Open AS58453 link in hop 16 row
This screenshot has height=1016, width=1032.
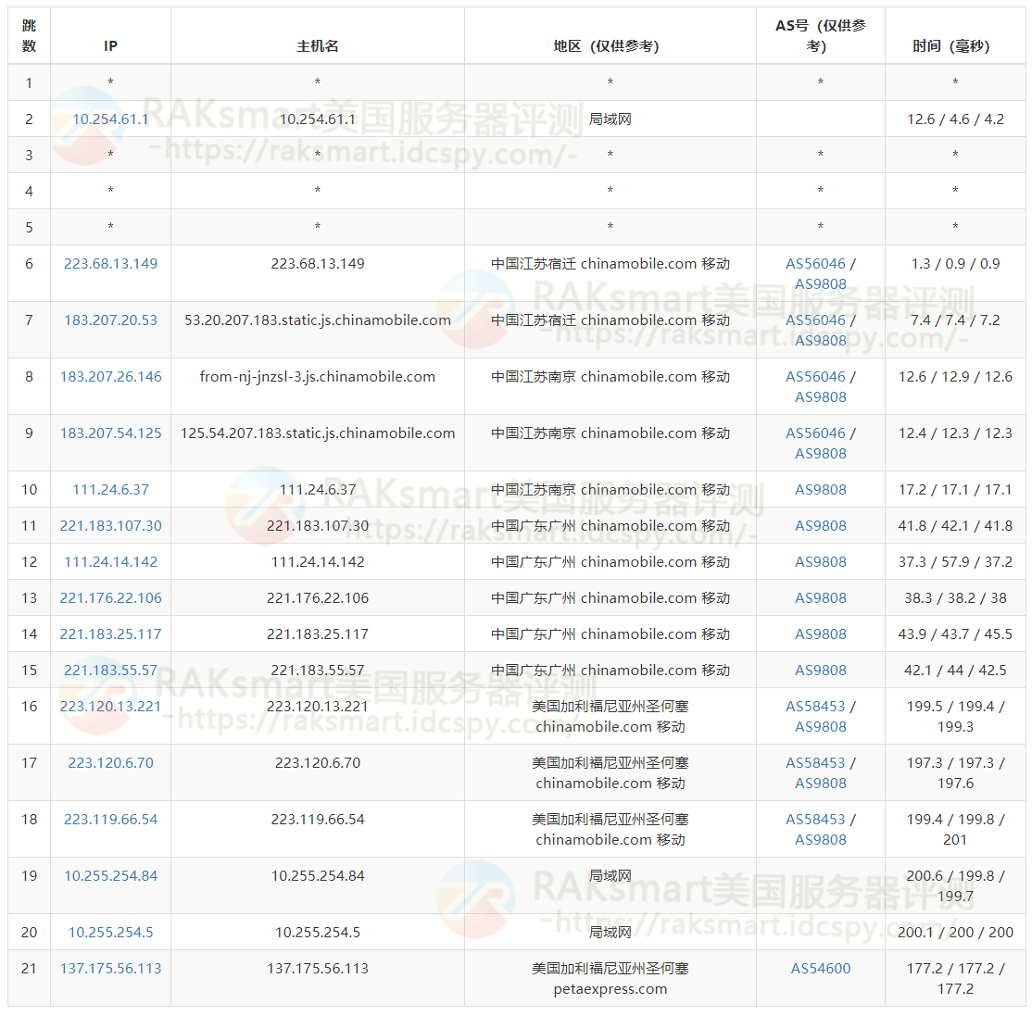coord(815,707)
